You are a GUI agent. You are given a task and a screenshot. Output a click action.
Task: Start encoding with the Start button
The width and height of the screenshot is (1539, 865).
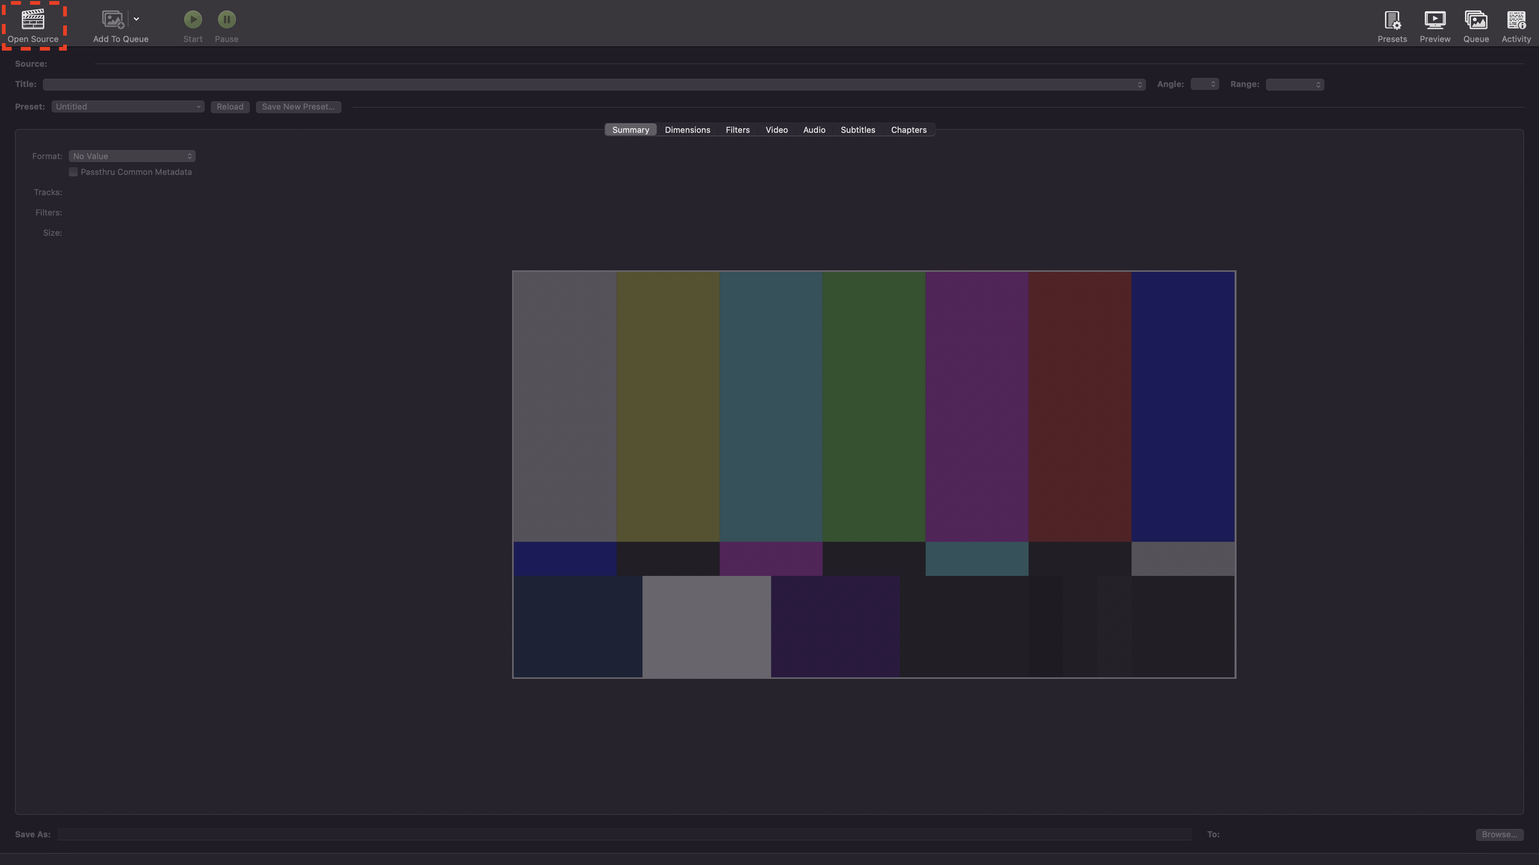tap(193, 20)
